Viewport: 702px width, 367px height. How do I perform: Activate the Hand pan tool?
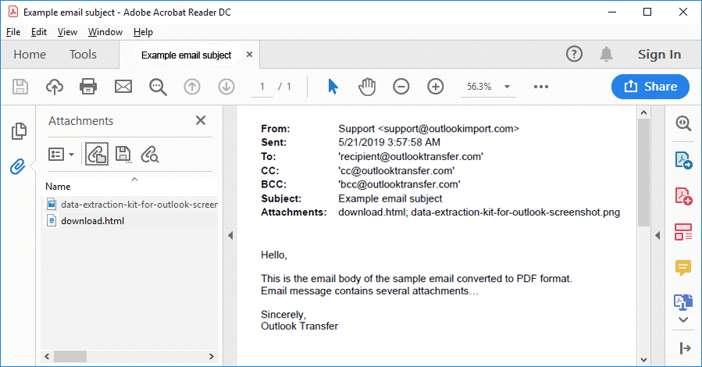tap(367, 87)
